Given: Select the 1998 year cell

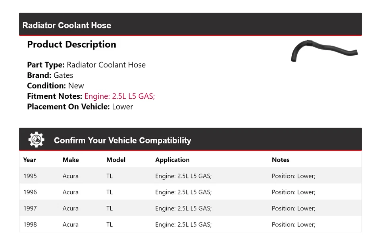Looking at the screenshot, I should tap(30, 224).
